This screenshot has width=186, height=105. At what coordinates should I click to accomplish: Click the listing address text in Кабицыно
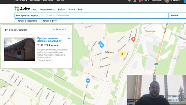(x=52, y=54)
